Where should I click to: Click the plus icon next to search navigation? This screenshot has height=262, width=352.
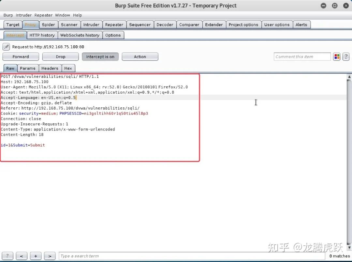[x=36, y=256]
